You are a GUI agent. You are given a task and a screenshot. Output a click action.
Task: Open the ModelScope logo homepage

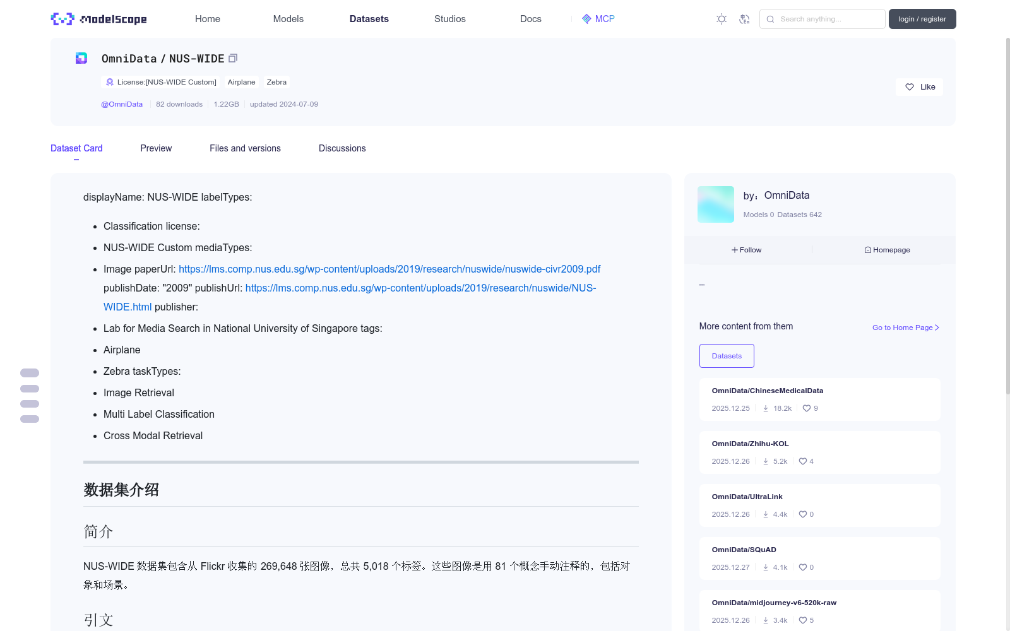(98, 19)
